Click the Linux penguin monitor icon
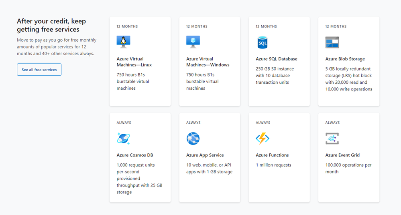401x215 pixels. (123, 42)
